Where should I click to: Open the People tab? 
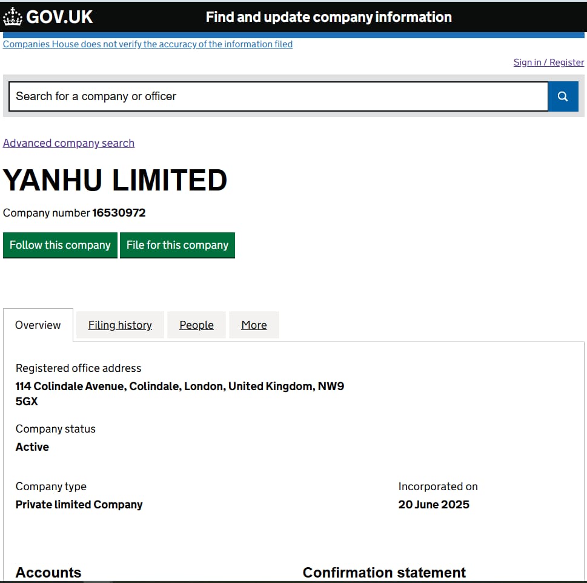196,325
